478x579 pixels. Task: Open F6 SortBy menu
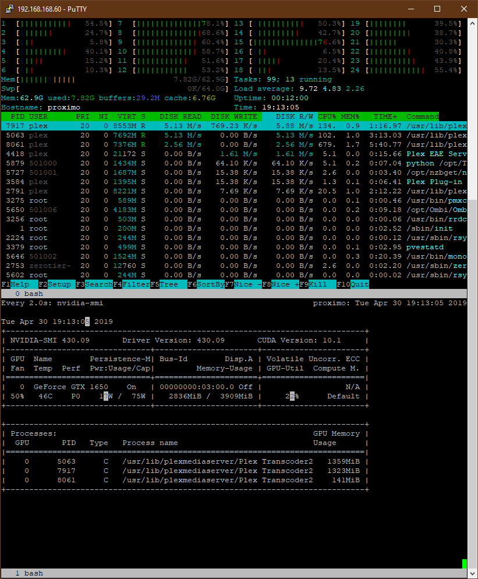(x=206, y=284)
